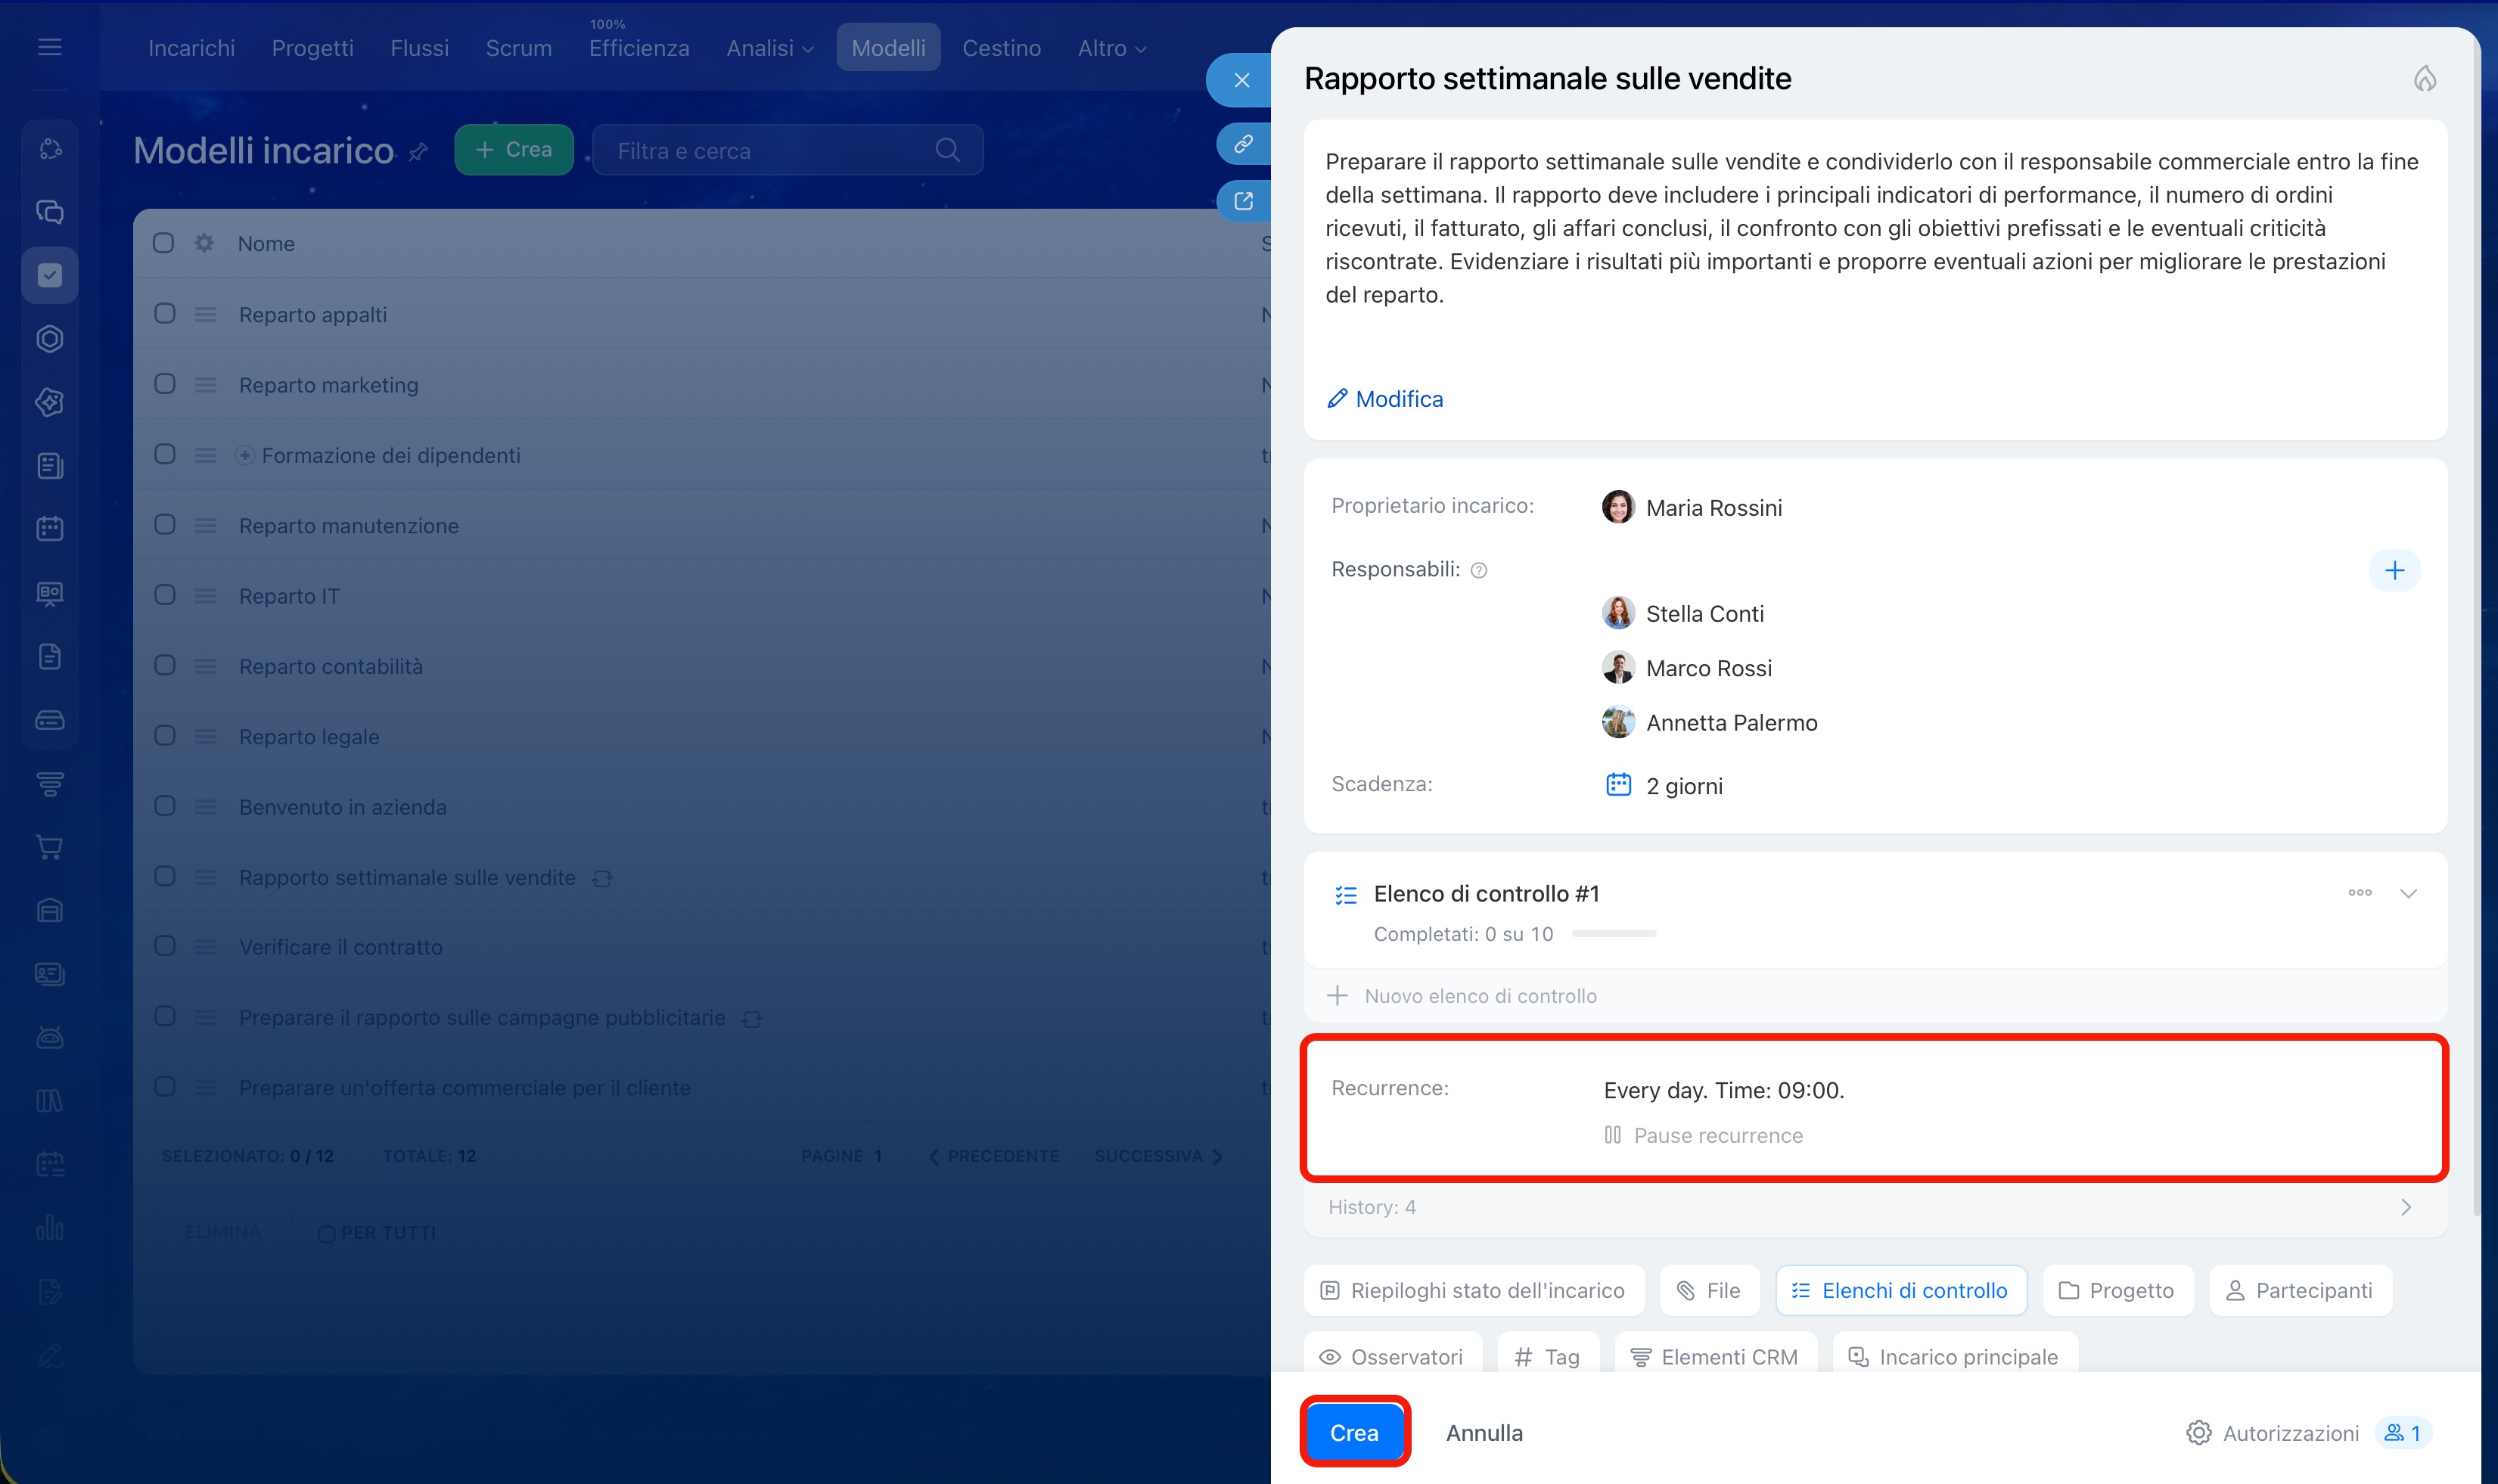
Task: Check the Reparto appalti row checkbox
Action: tap(165, 314)
